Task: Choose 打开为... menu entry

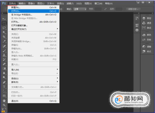Action: tap(33, 22)
